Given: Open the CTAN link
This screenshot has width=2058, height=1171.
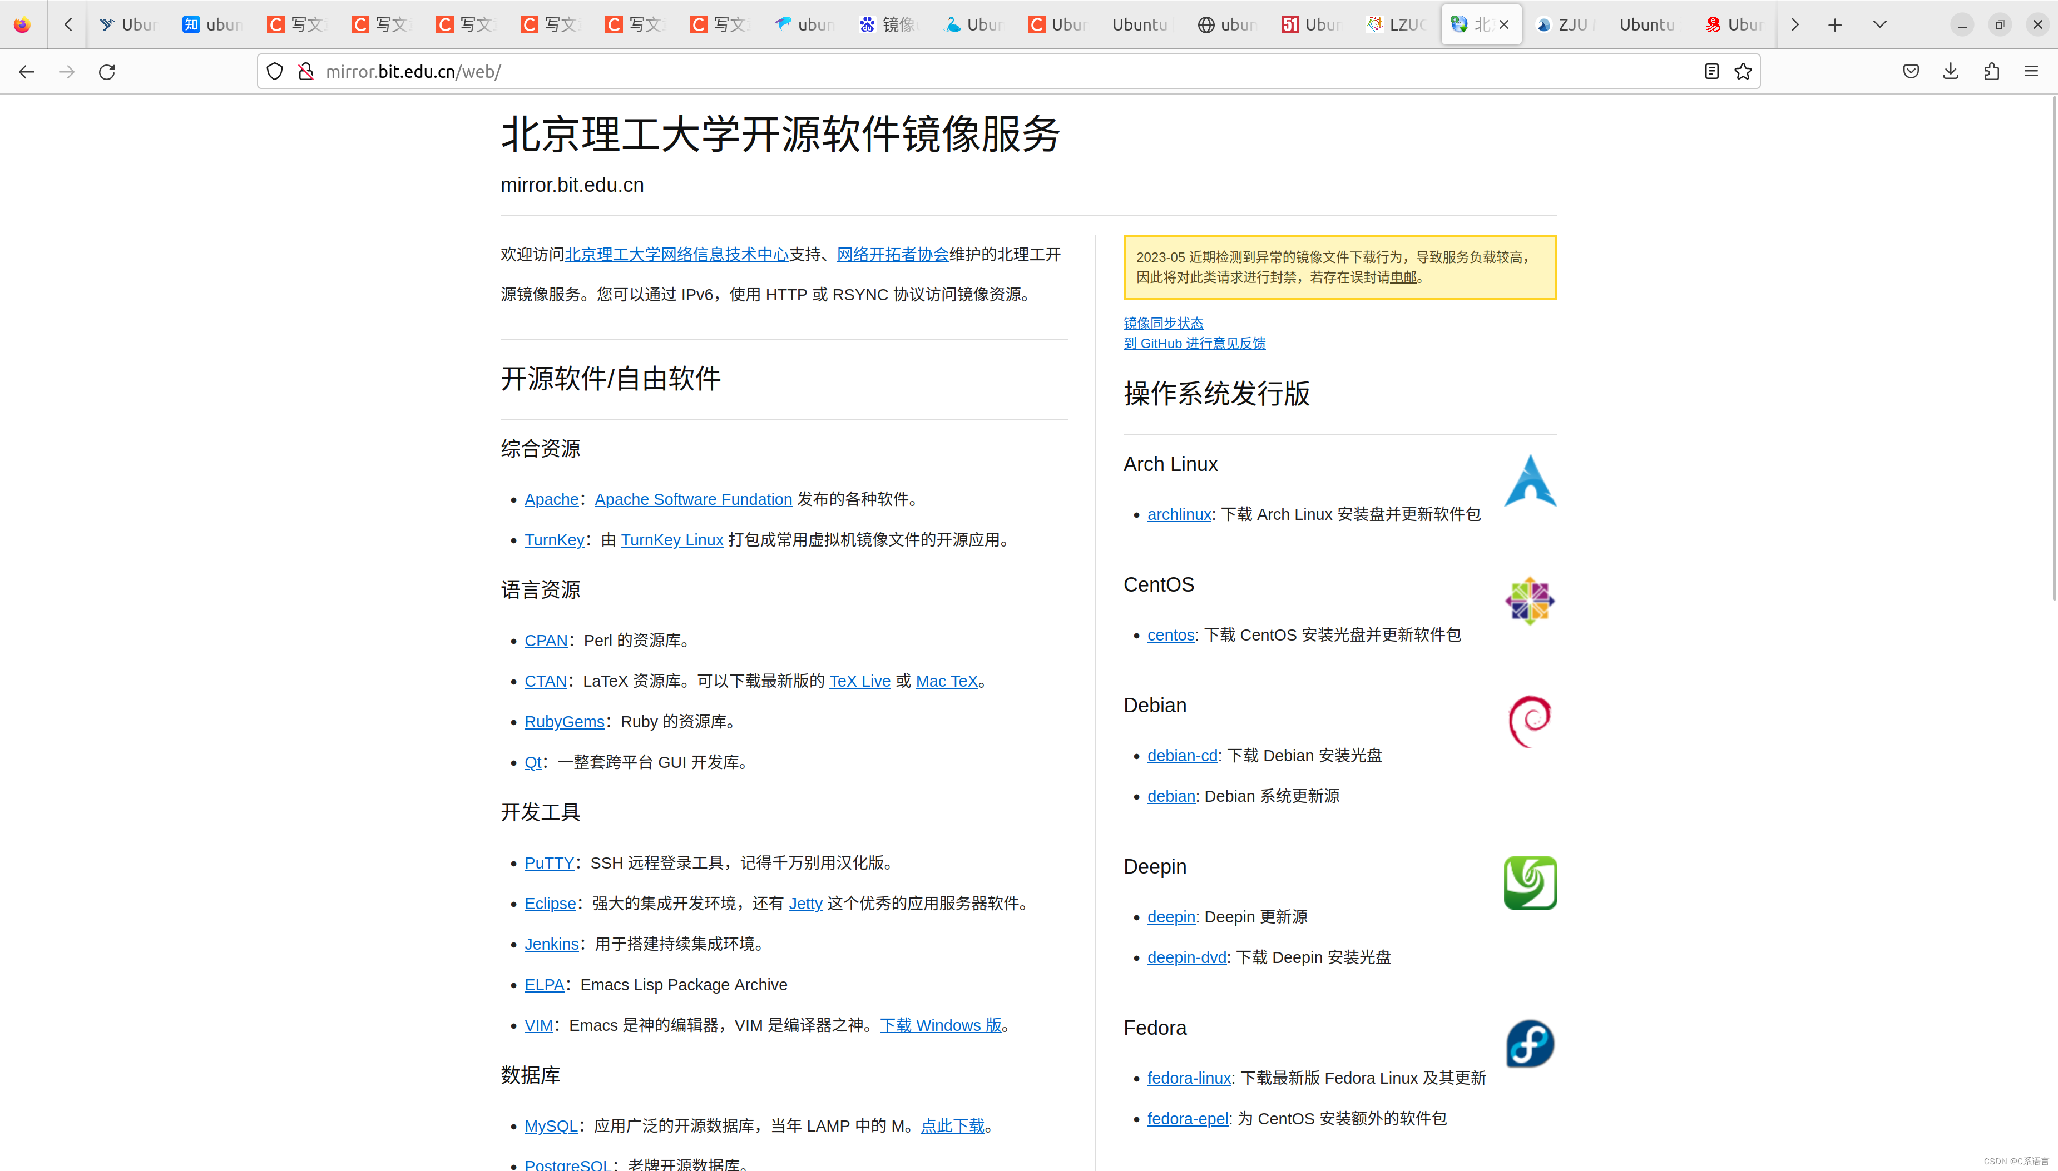Looking at the screenshot, I should 546,681.
